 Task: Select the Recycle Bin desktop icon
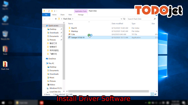5,35
